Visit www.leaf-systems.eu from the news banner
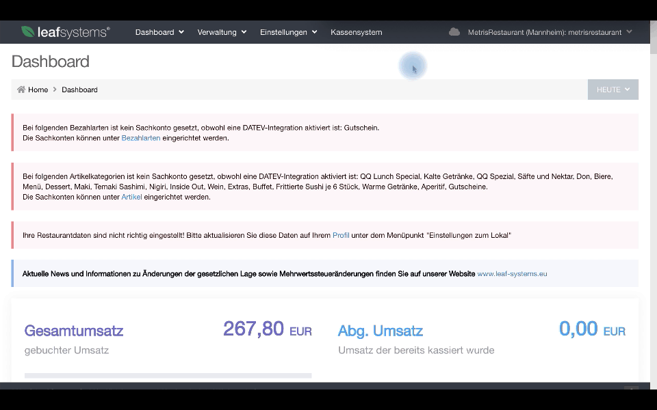 click(x=512, y=273)
